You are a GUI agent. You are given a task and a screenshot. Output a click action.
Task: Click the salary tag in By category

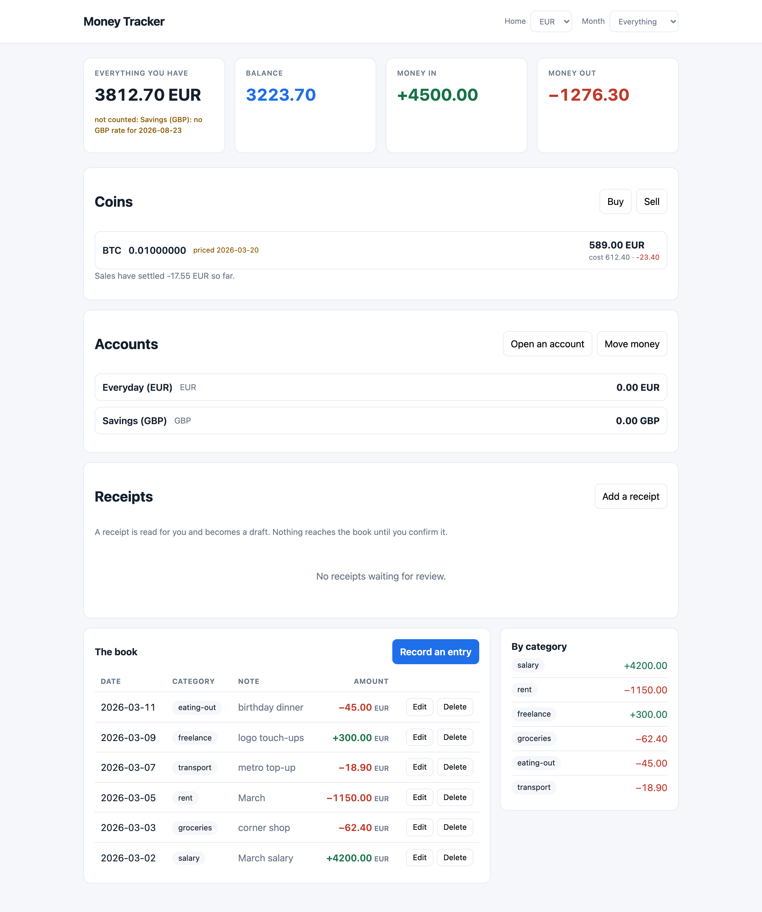click(528, 665)
